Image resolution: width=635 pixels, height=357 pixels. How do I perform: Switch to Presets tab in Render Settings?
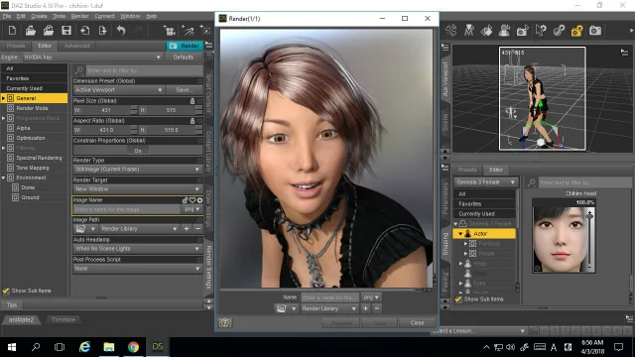16,46
